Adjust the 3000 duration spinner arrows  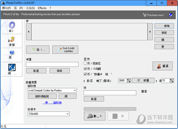click(129, 81)
